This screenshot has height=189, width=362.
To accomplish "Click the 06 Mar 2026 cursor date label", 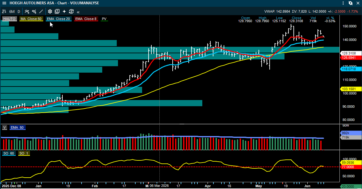I will pos(159,186).
